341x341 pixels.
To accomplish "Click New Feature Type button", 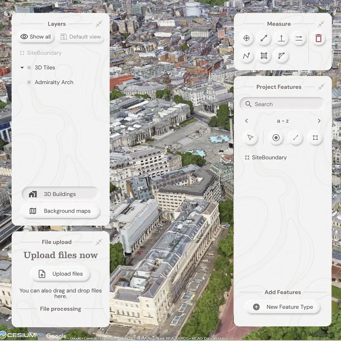I will coord(283,307).
